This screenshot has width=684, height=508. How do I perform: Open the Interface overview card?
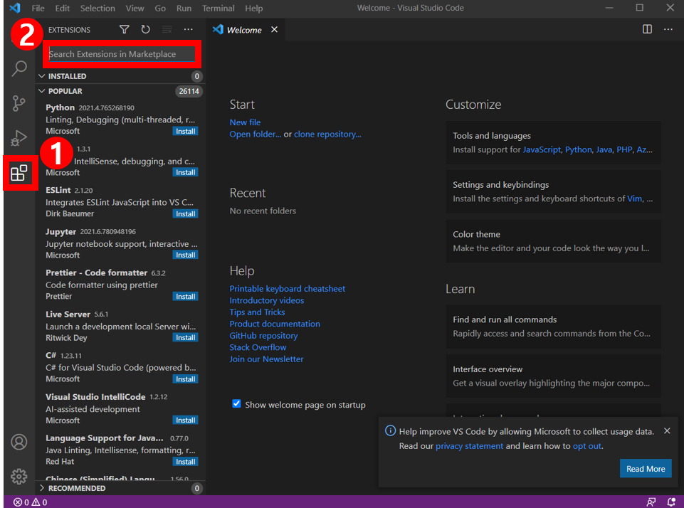coord(553,376)
